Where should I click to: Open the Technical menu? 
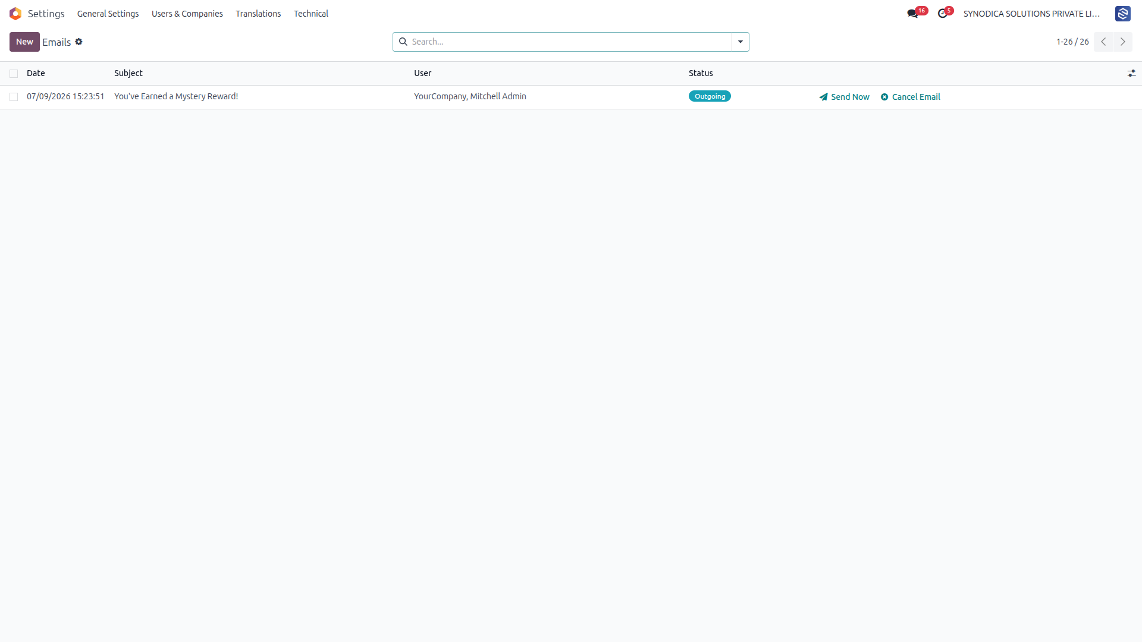(310, 14)
